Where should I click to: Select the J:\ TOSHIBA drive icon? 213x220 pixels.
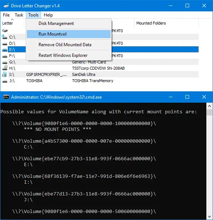coord(5,81)
